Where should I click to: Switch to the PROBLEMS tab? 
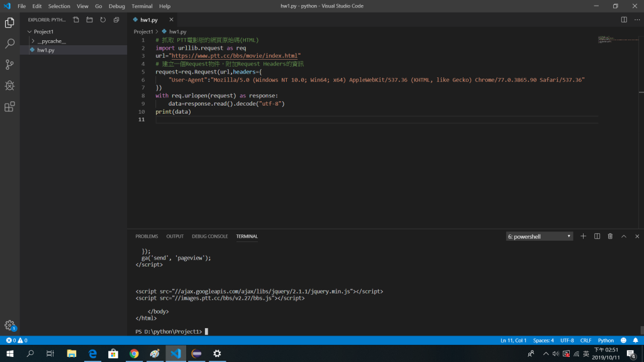coord(147,236)
